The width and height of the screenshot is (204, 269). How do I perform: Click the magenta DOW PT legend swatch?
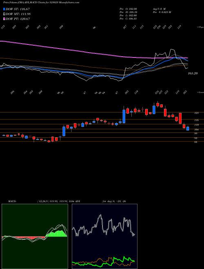click(x=4, y=19)
